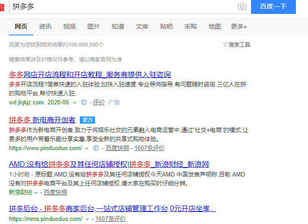Expand the dropdown arrow after 新浪财经

pos(35,193)
